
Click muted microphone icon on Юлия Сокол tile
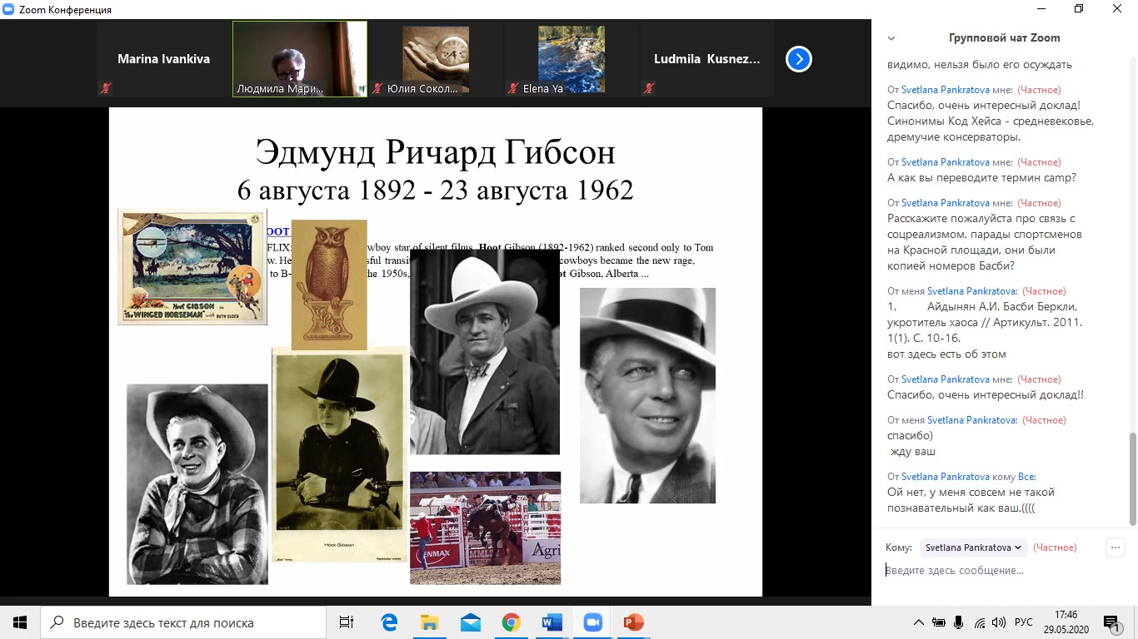377,87
